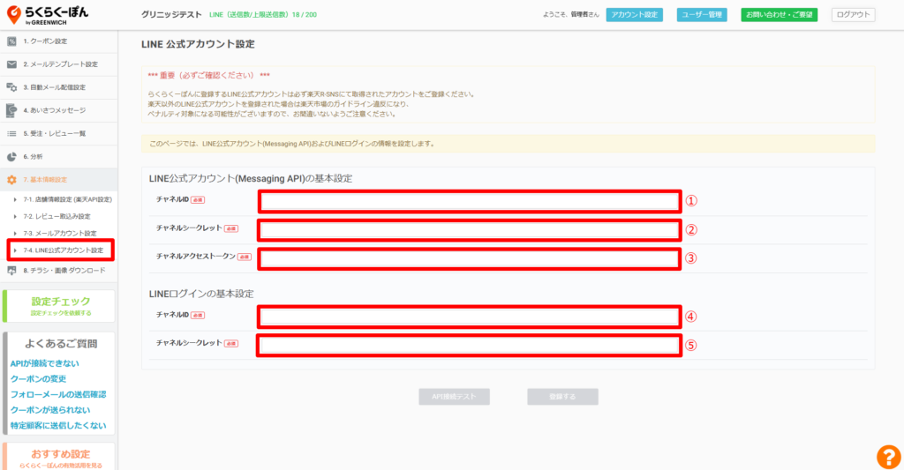Open 8. チラシ・画像ダウンロード menu
Image resolution: width=904 pixels, height=470 pixels.
tap(59, 270)
